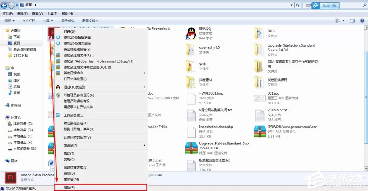The image size is (368, 191).
Task: Click the 打开 toolbar button
Action: (29, 20)
